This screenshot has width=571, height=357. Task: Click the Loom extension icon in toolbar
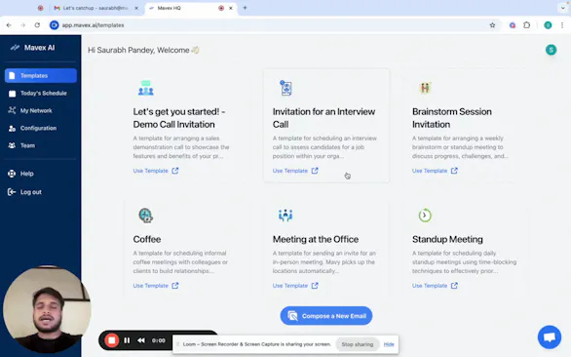[513, 25]
